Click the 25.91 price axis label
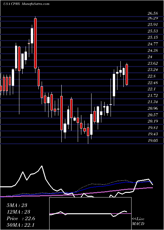Screen dimensions: 164x230 [x=153, y=25]
